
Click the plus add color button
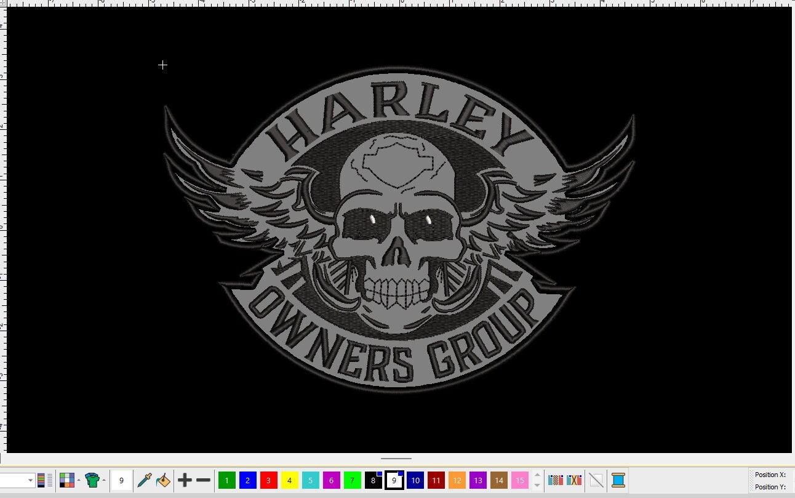(185, 480)
